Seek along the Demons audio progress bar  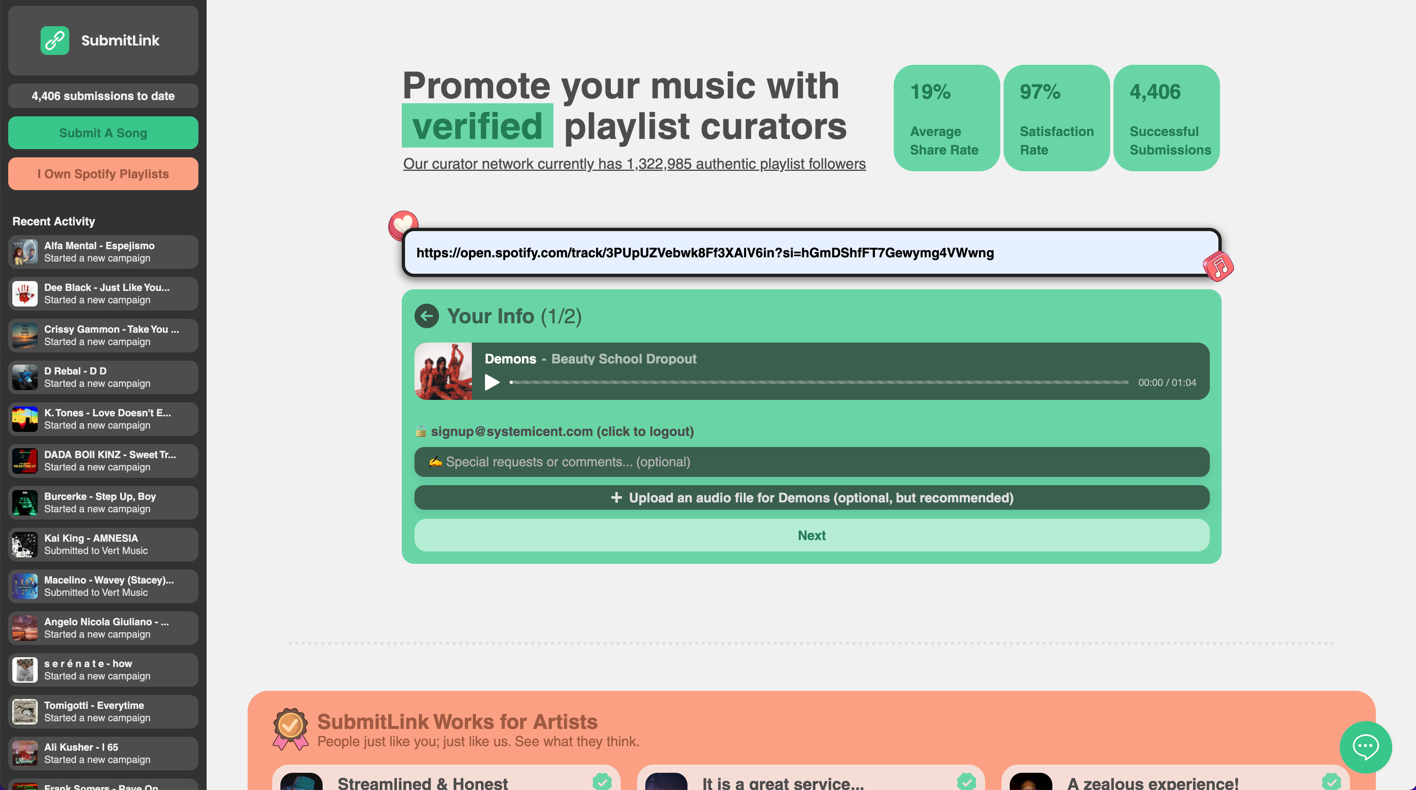click(819, 382)
